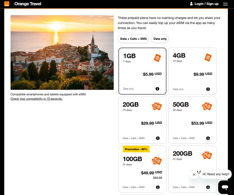Click the coastal town sunset photo

(62, 52)
